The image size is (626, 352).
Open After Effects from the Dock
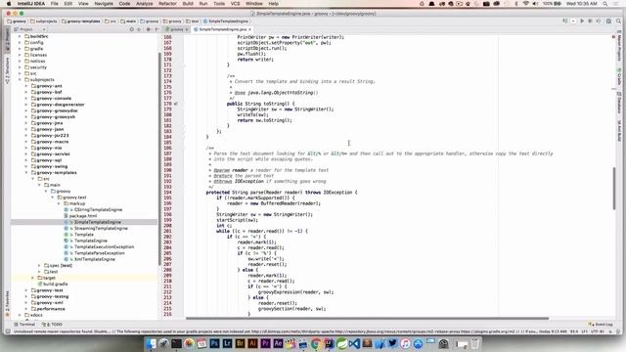tap(278, 343)
